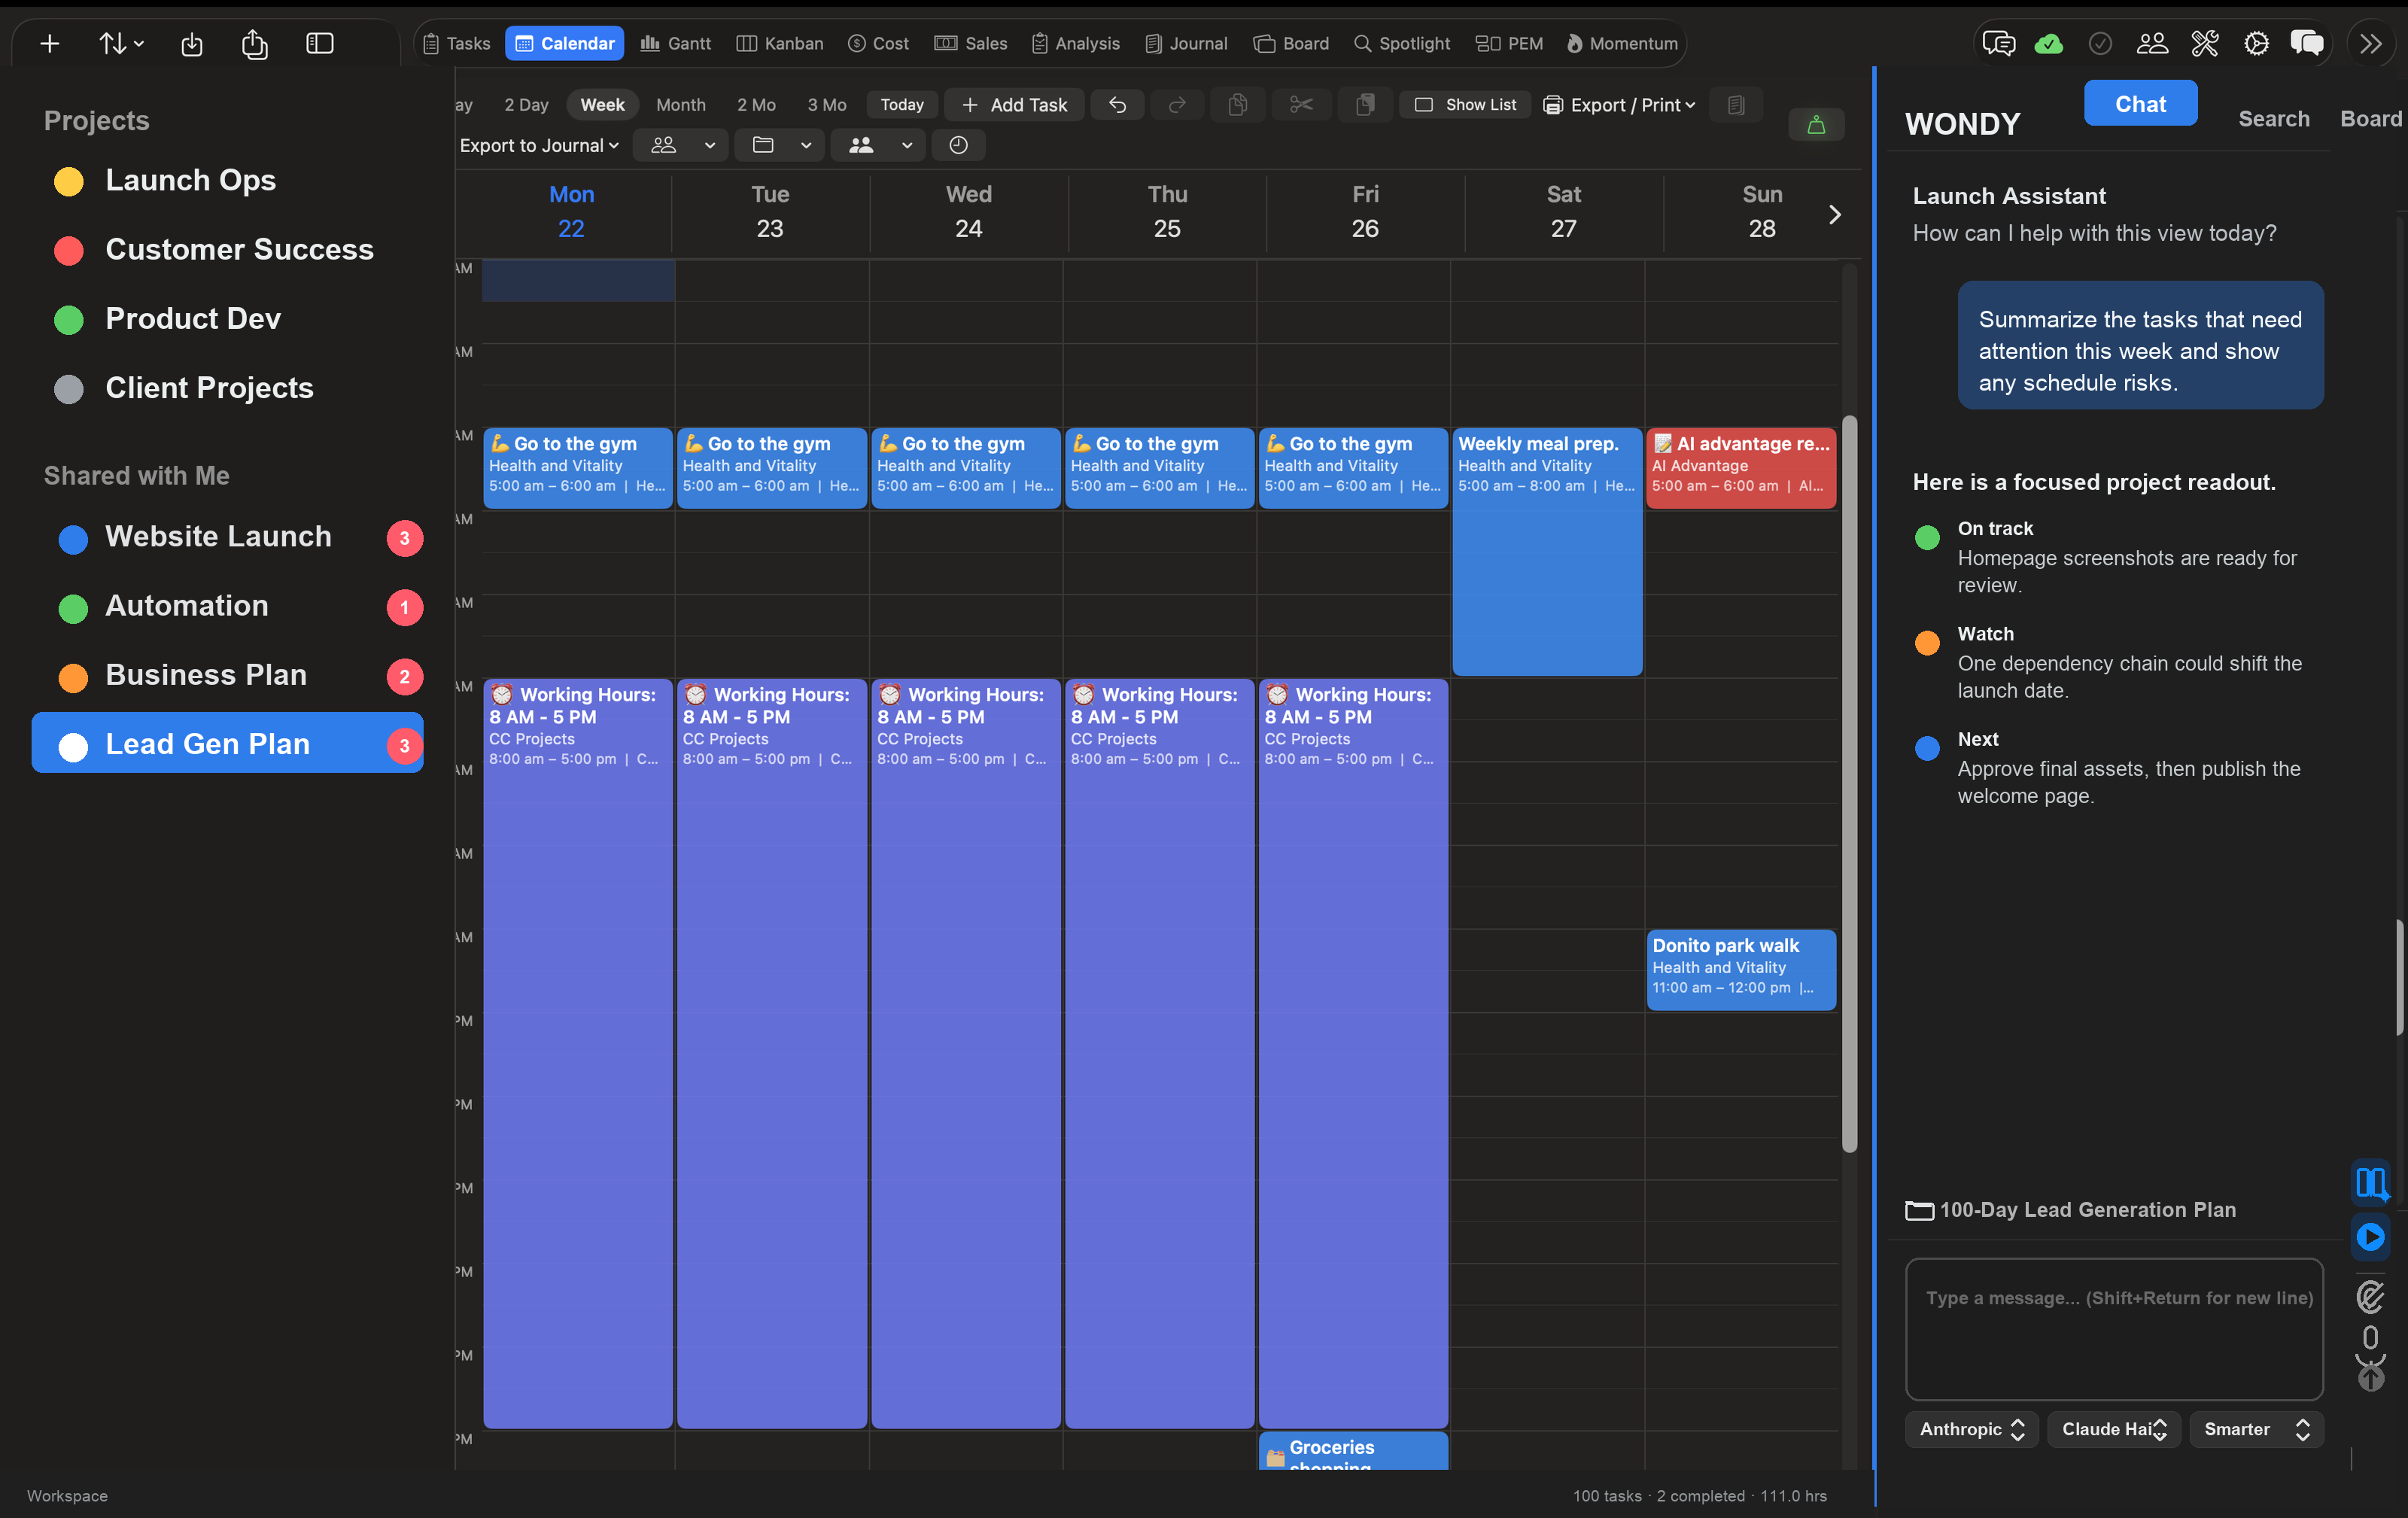Select the 3 Mo range view
Screen dimensions: 2408x1518
point(826,104)
